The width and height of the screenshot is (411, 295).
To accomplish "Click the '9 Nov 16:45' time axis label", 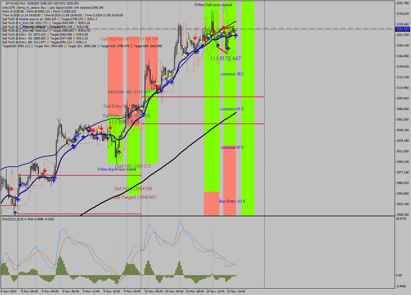I will pyautogui.click(x=112, y=292).
